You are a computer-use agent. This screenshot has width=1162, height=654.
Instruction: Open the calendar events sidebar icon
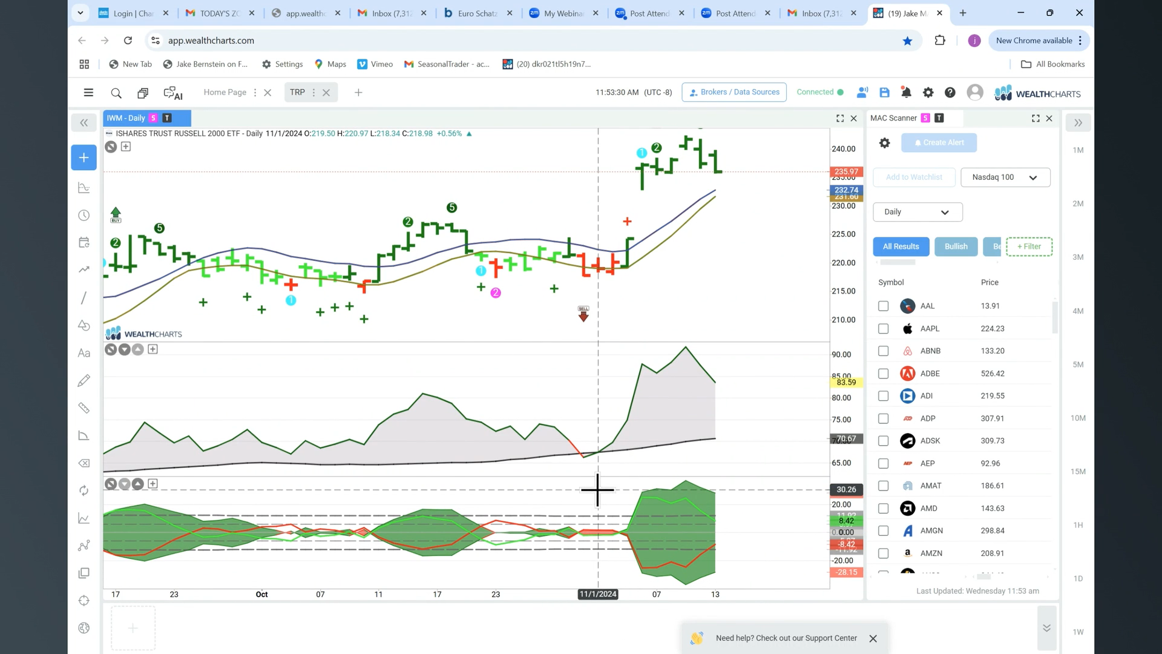coord(84,242)
